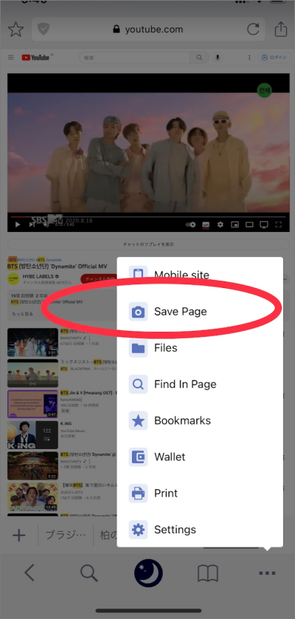This screenshot has height=619, width=295.
Task: Tap the shield privacy icon in address bar
Action: tap(43, 30)
